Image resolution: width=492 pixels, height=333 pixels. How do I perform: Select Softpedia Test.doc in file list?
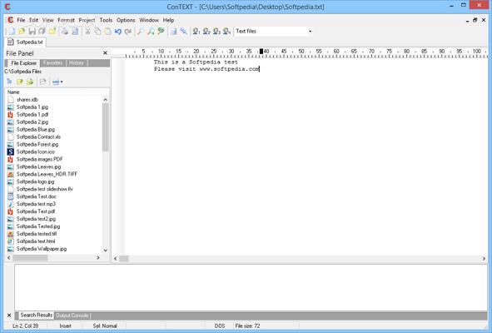37,196
